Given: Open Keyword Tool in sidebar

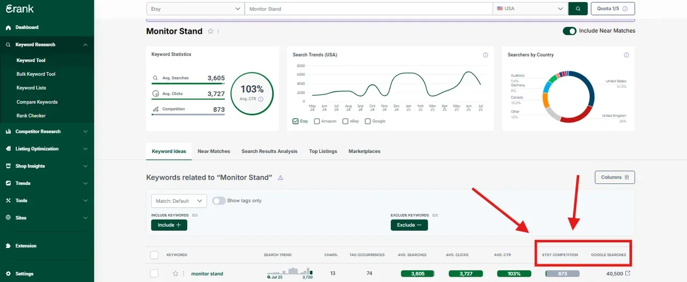Looking at the screenshot, I should click(x=31, y=61).
